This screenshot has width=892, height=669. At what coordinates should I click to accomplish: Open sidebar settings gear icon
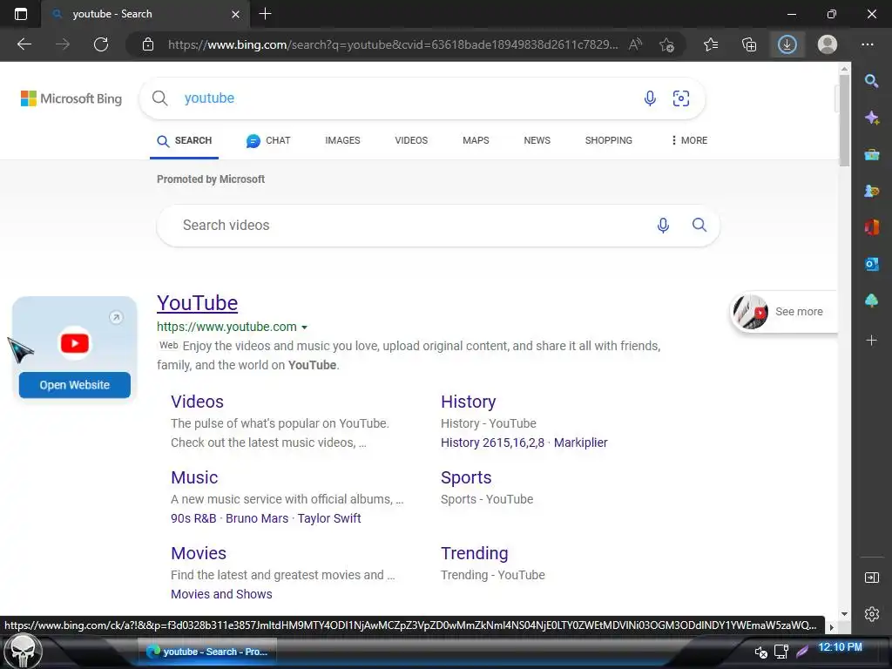[871, 614]
